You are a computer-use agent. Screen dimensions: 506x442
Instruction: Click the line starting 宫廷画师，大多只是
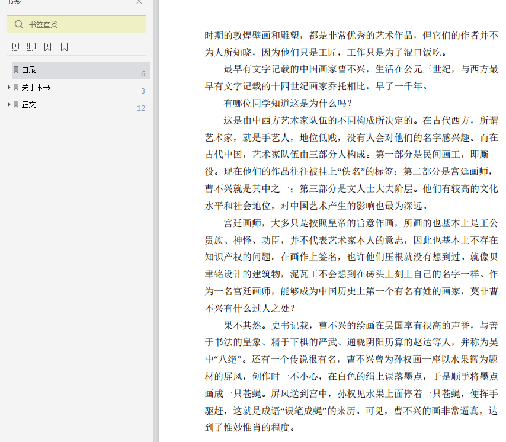click(x=361, y=223)
